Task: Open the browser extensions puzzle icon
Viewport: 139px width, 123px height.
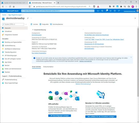Action: click(121, 6)
